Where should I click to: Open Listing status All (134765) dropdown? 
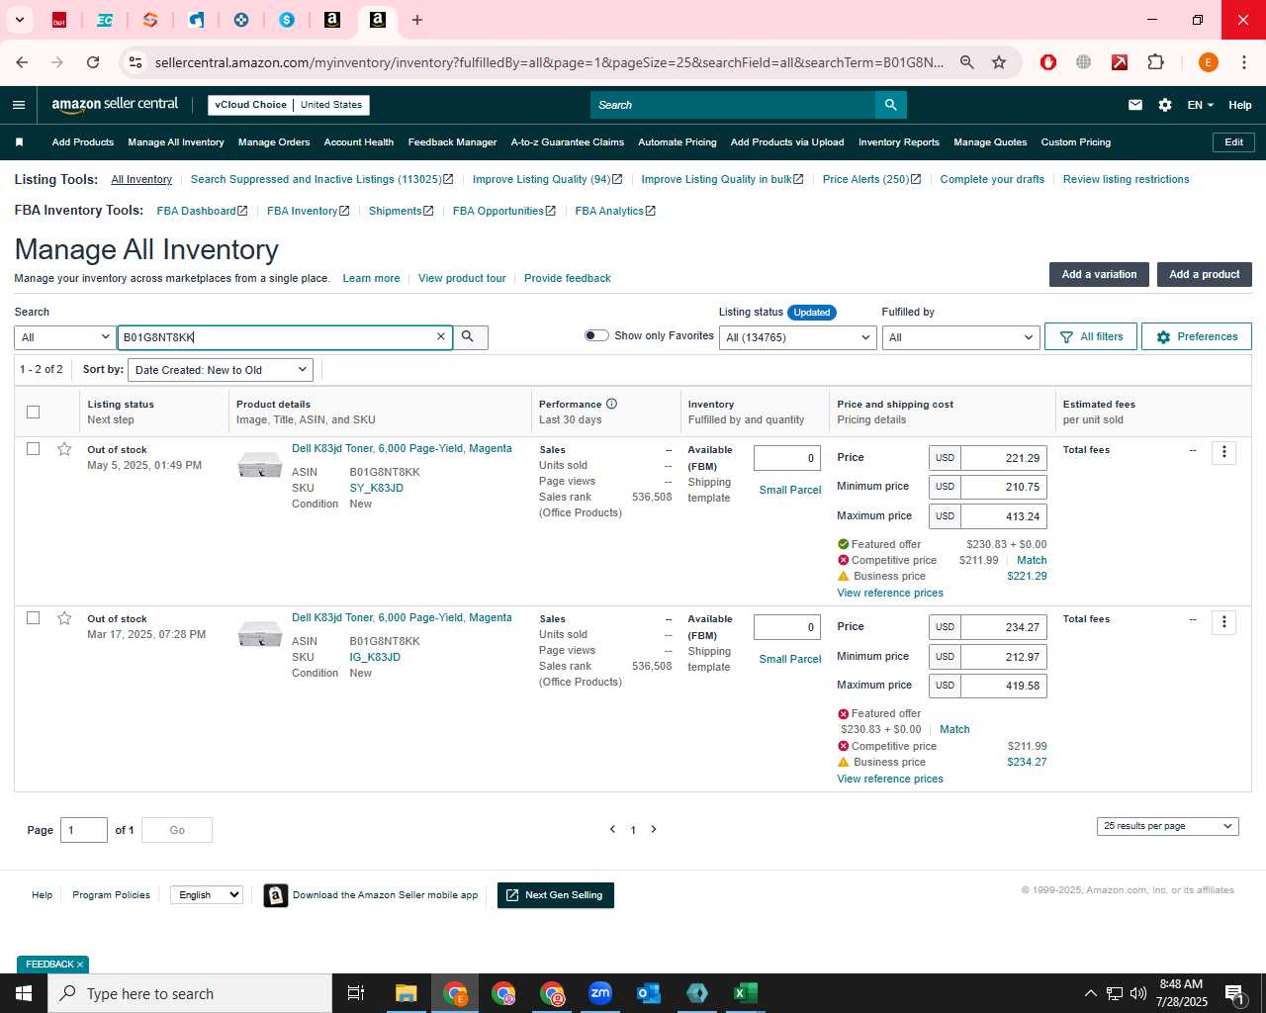coord(797,337)
